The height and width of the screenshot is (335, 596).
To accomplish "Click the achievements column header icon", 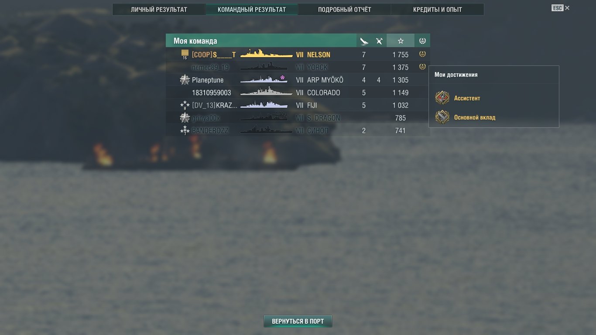I will click(422, 41).
